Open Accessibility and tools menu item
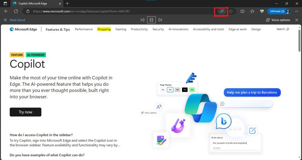Image resolution: width=302 pixels, height=160 pixels. (x=208, y=29)
